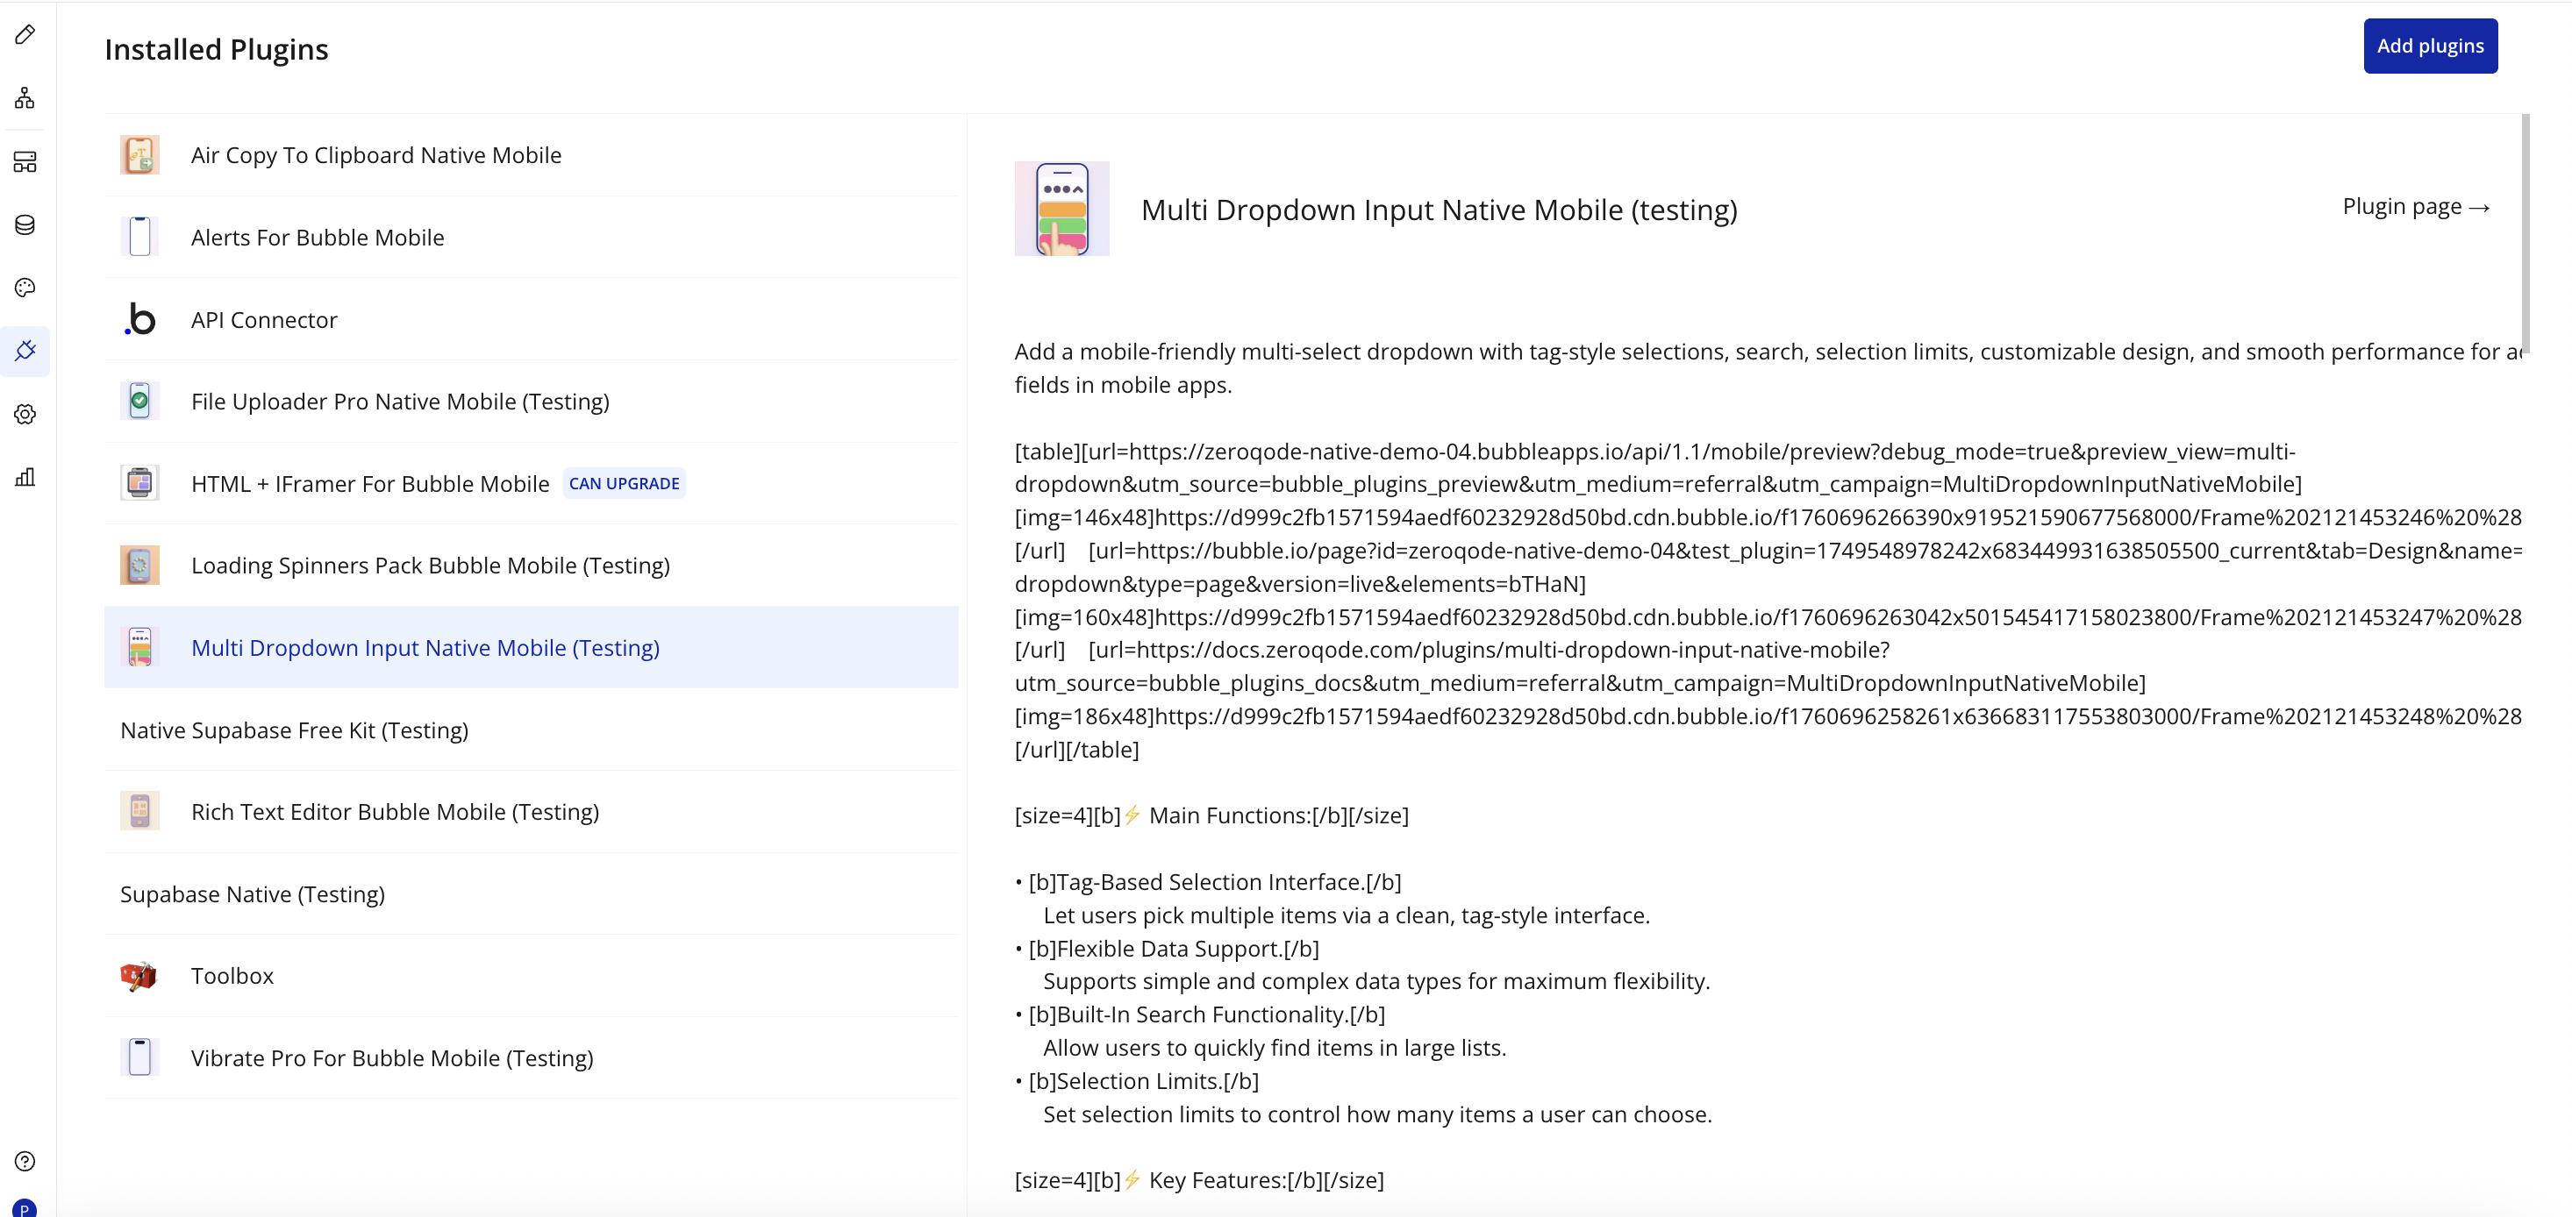Screen dimensions: 2572x1217
Task: Select Native Supabase Free Kit (Testing)
Action: click(x=294, y=729)
